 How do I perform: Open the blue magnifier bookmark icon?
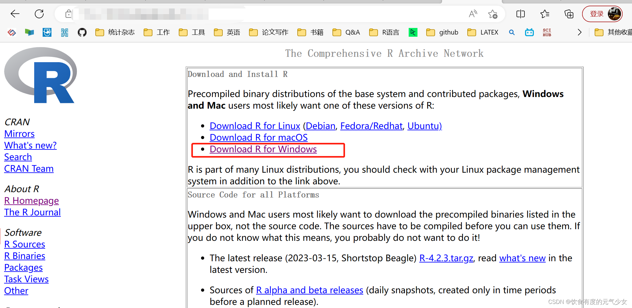(x=512, y=32)
